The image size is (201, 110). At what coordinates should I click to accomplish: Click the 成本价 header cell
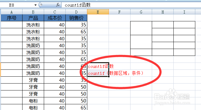pyautogui.click(x=55, y=18)
